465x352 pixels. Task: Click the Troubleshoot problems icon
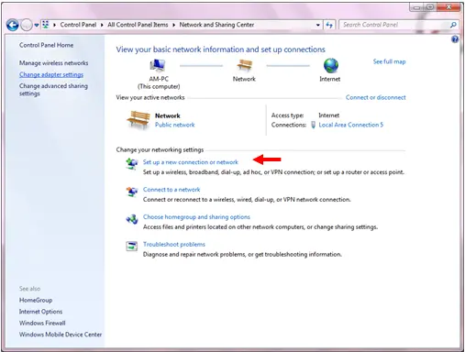coord(132,246)
